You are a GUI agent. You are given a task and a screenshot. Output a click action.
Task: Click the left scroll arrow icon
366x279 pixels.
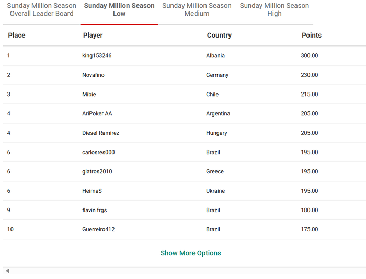[x=8, y=271]
